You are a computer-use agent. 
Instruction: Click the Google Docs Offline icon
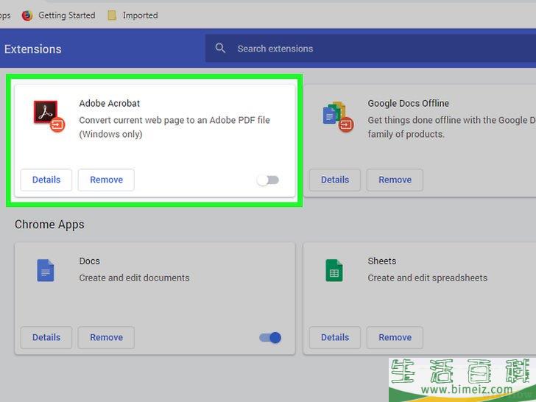[338, 116]
